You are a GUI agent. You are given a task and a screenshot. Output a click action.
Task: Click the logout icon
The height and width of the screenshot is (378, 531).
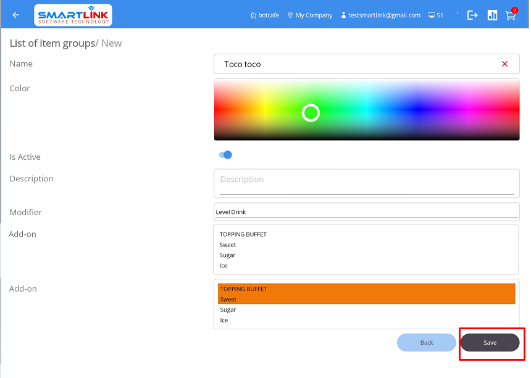472,15
